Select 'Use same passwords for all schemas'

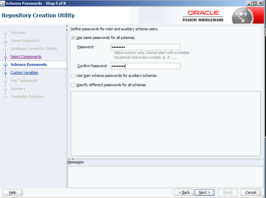73,38
